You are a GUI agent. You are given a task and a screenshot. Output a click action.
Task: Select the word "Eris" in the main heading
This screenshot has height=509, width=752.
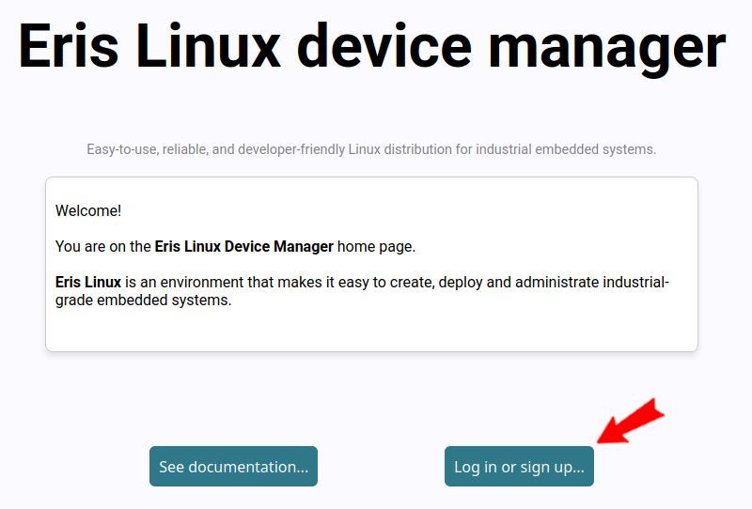(x=69, y=45)
